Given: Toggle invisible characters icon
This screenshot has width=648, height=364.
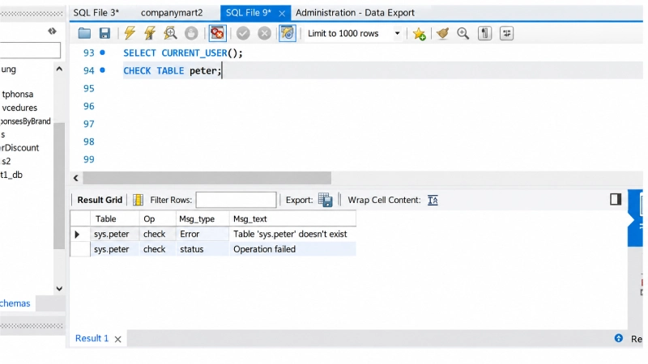Looking at the screenshot, I should coord(484,33).
